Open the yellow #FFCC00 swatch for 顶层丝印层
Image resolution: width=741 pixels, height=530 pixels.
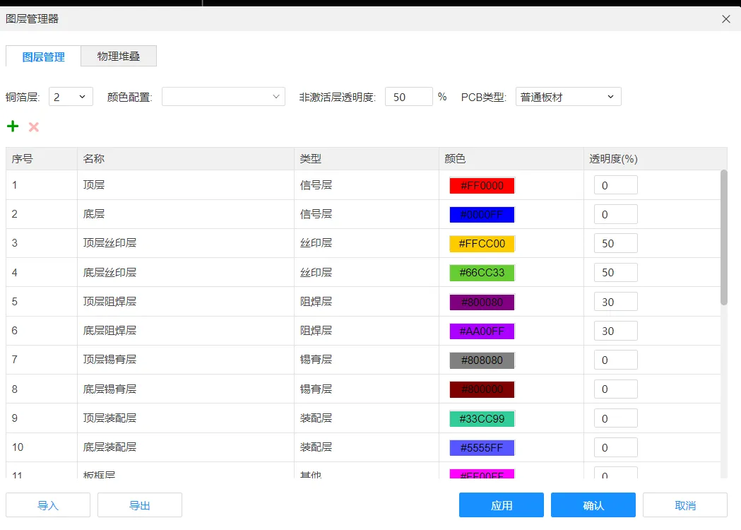coord(482,244)
